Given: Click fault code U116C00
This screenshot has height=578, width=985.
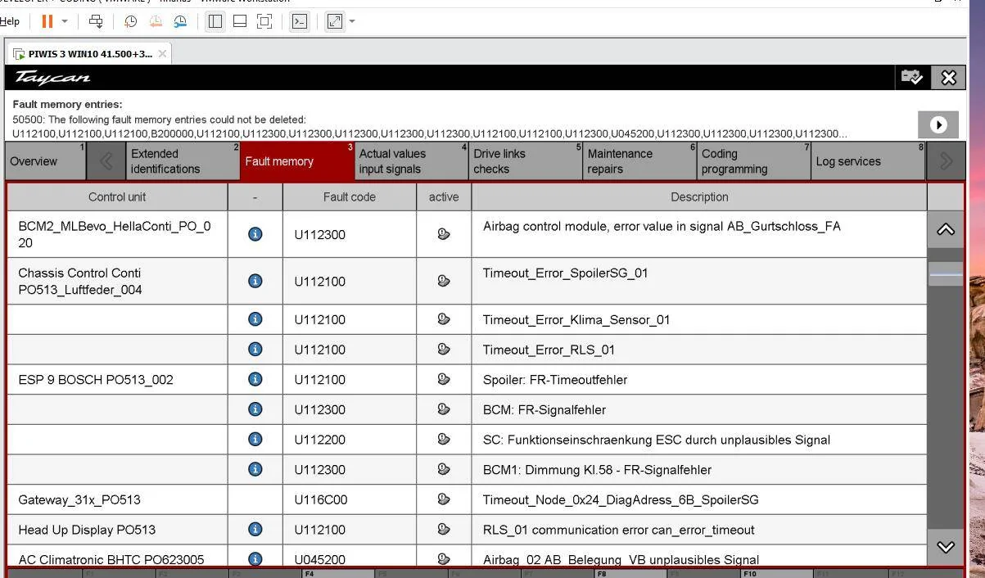Looking at the screenshot, I should (x=321, y=499).
